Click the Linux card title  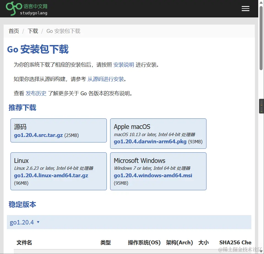pyautogui.click(x=21, y=161)
